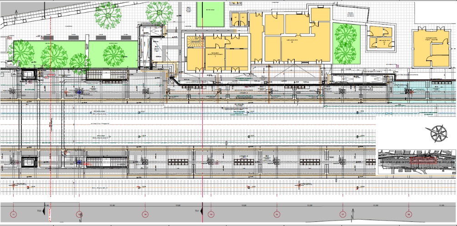The height and width of the screenshot is (226, 457).
Task: Click the standalone green rectangle at the top
Action: 210,14
